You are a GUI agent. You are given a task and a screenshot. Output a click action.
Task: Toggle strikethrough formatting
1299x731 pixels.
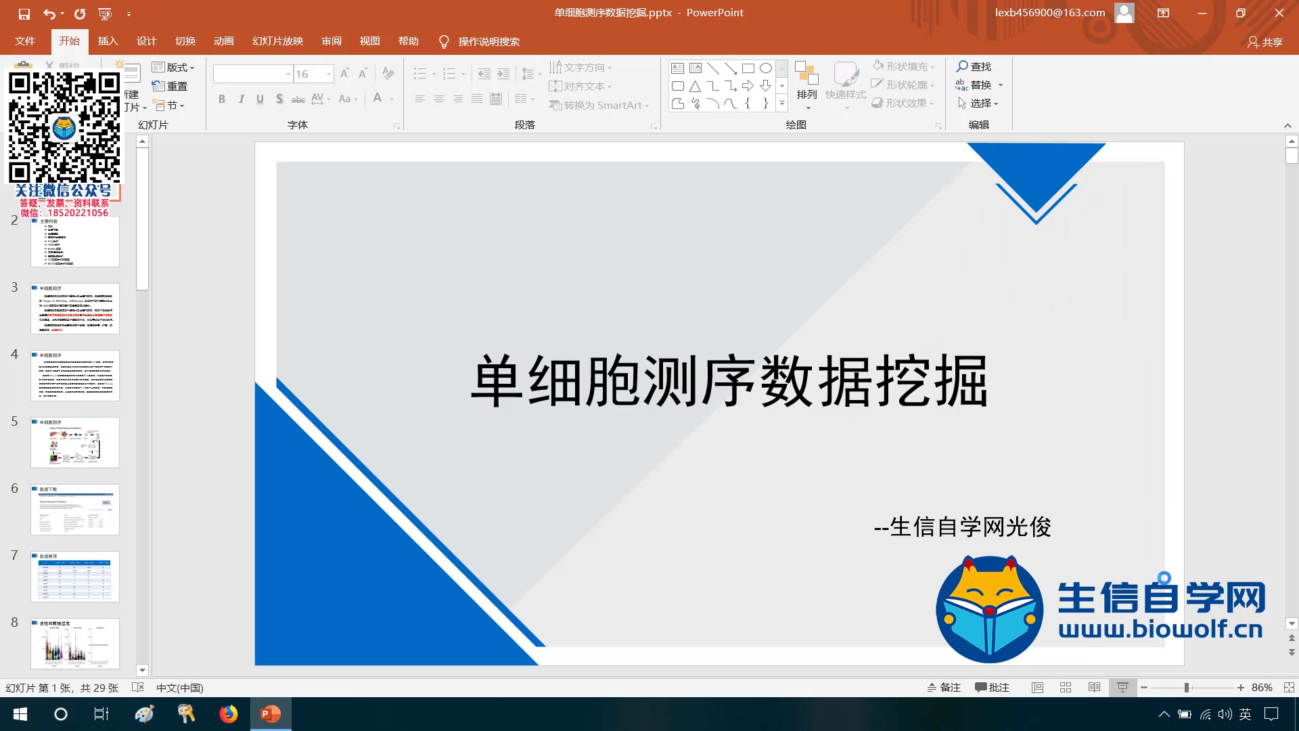pyautogui.click(x=298, y=99)
